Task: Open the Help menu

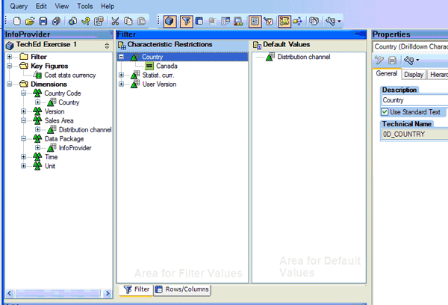Action: pos(108,6)
